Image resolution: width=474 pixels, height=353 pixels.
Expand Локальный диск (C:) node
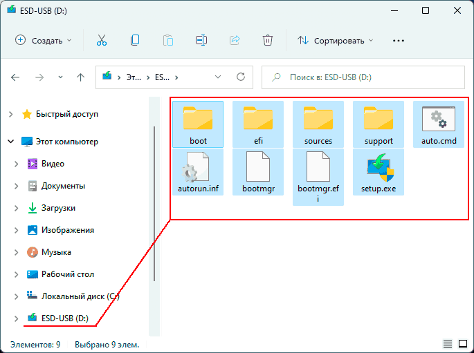[x=17, y=296]
